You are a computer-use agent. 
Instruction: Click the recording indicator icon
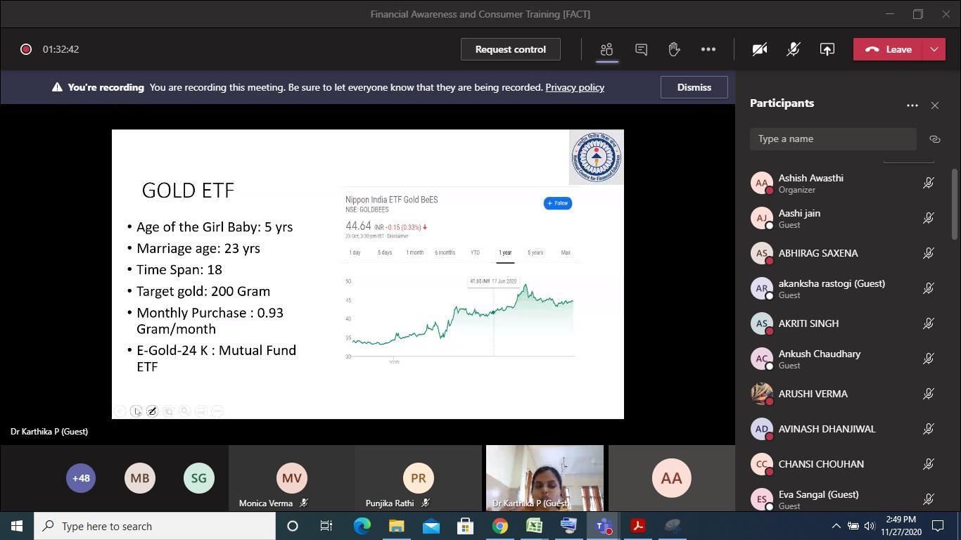(x=26, y=49)
